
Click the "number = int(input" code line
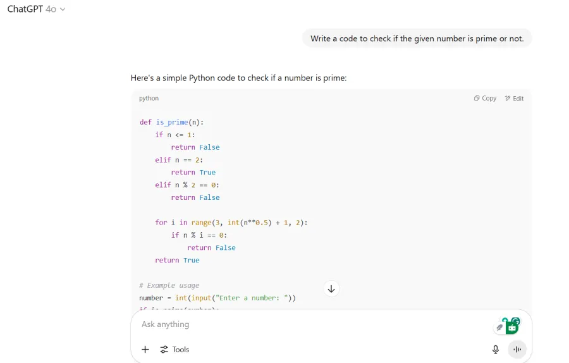pos(217,298)
